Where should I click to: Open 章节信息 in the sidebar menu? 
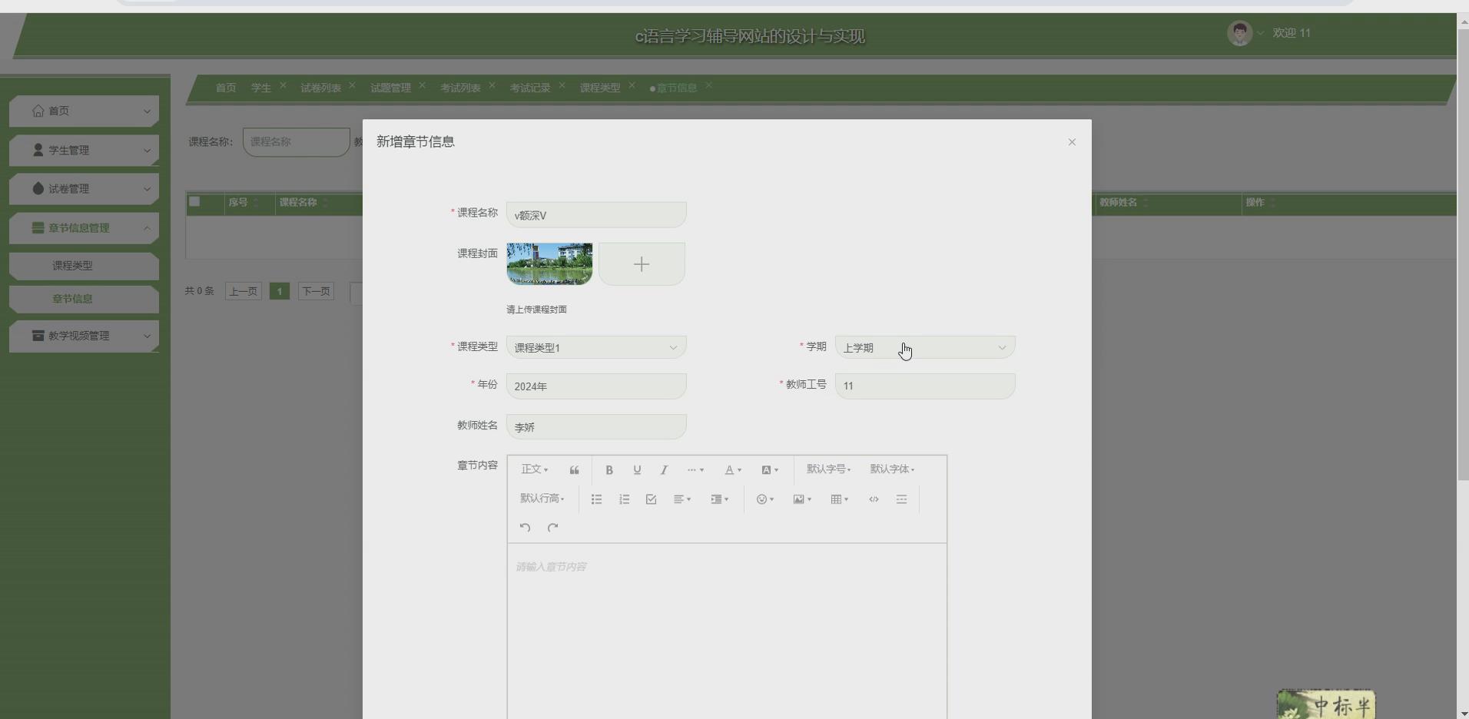75,299
